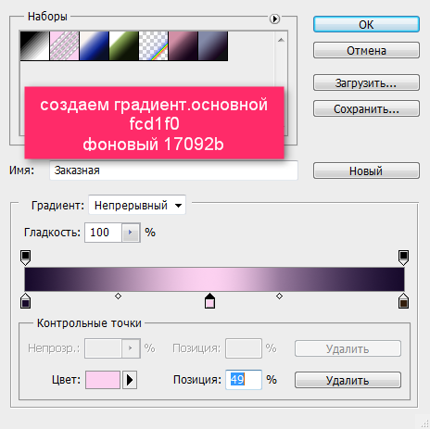Image resolution: width=430 pixels, height=429 pixels.
Task: Open the Гладкость value slider arrow
Action: pyautogui.click(x=131, y=233)
